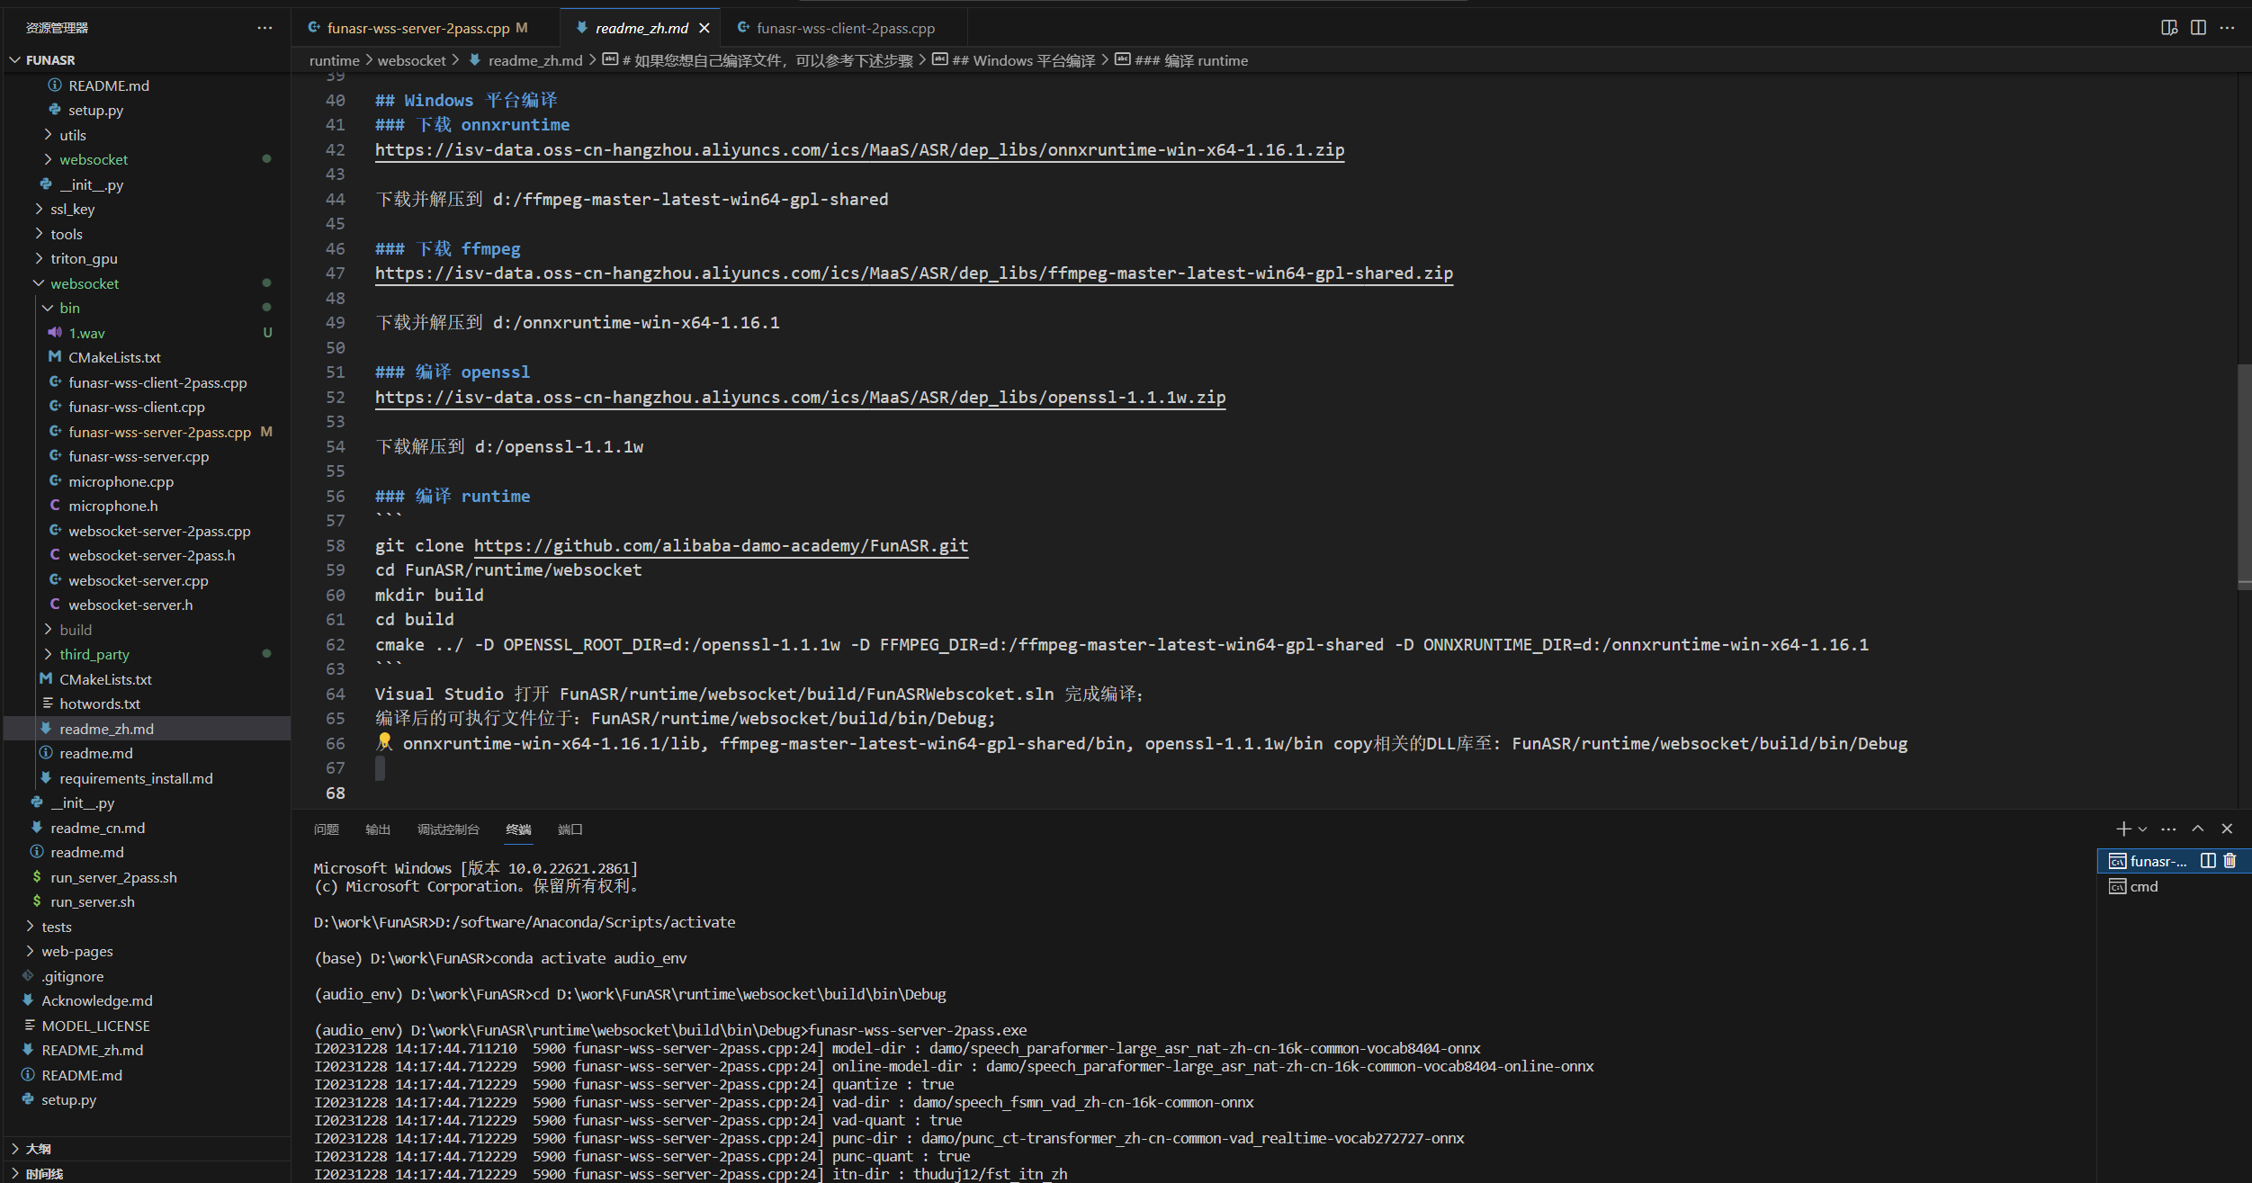Viewport: 2252px width, 1183px height.
Task: Maximize the terminal panel size
Action: pyautogui.click(x=2198, y=829)
